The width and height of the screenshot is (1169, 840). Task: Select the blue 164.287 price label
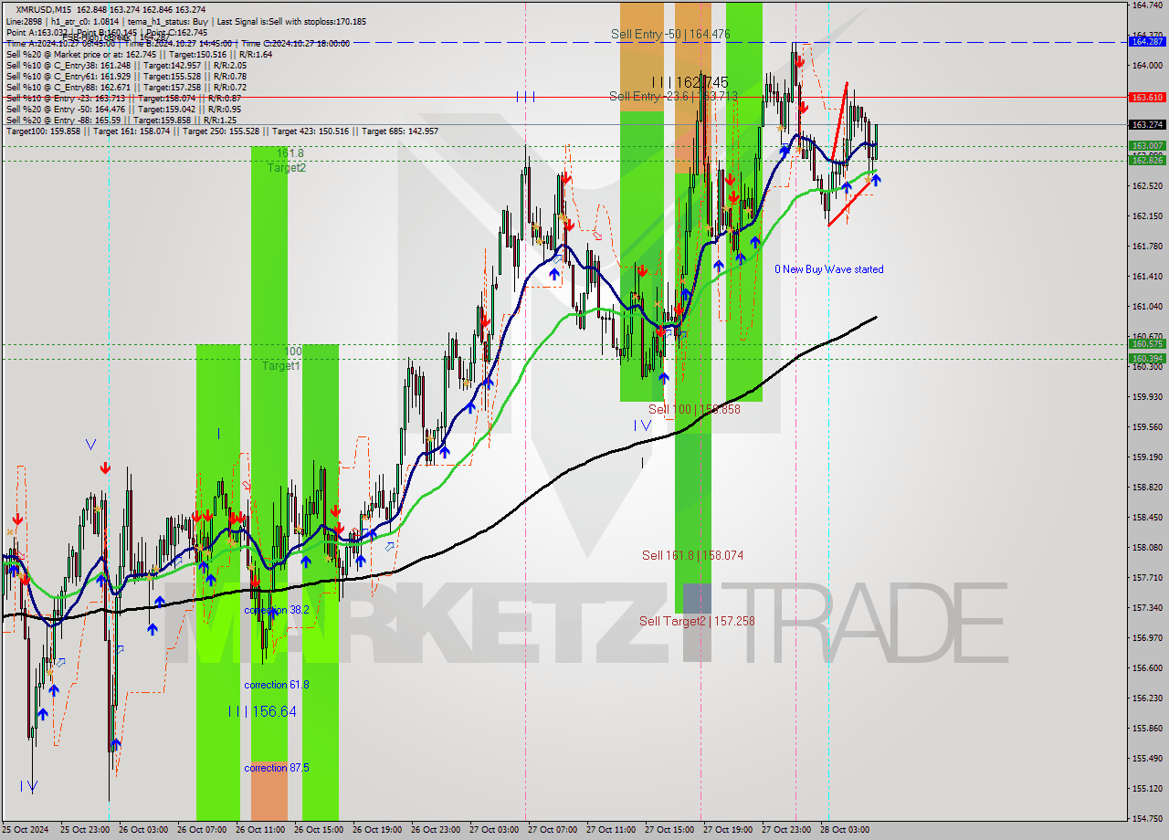click(1147, 42)
